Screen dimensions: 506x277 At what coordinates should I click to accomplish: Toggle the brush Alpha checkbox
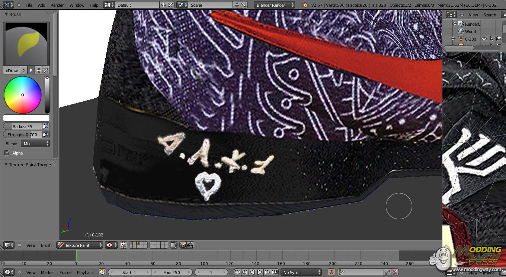(7, 153)
